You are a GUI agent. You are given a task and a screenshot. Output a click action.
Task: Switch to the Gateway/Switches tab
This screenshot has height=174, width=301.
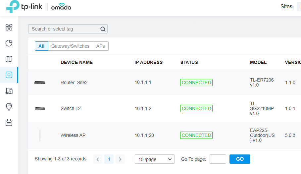(x=70, y=46)
